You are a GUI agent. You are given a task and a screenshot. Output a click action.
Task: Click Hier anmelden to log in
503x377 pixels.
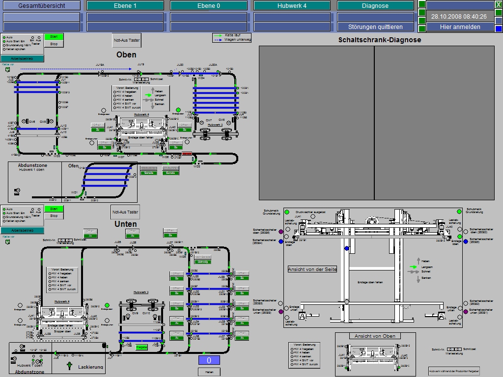click(x=460, y=27)
